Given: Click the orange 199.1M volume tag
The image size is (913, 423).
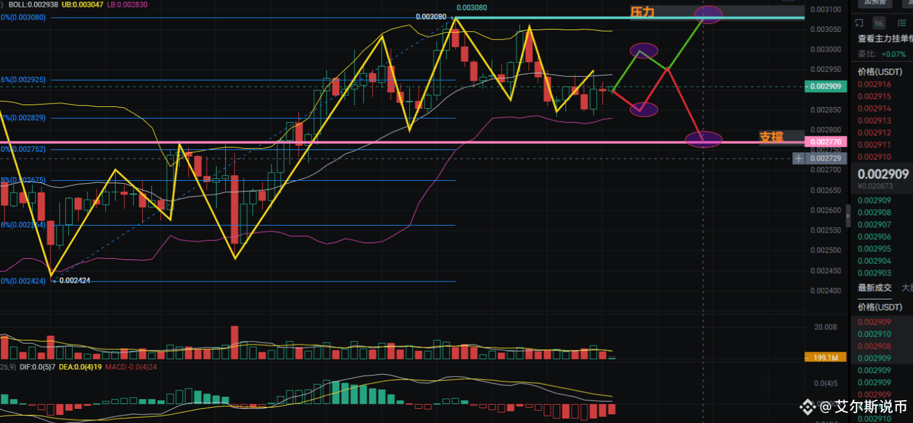Looking at the screenshot, I should coord(826,357).
